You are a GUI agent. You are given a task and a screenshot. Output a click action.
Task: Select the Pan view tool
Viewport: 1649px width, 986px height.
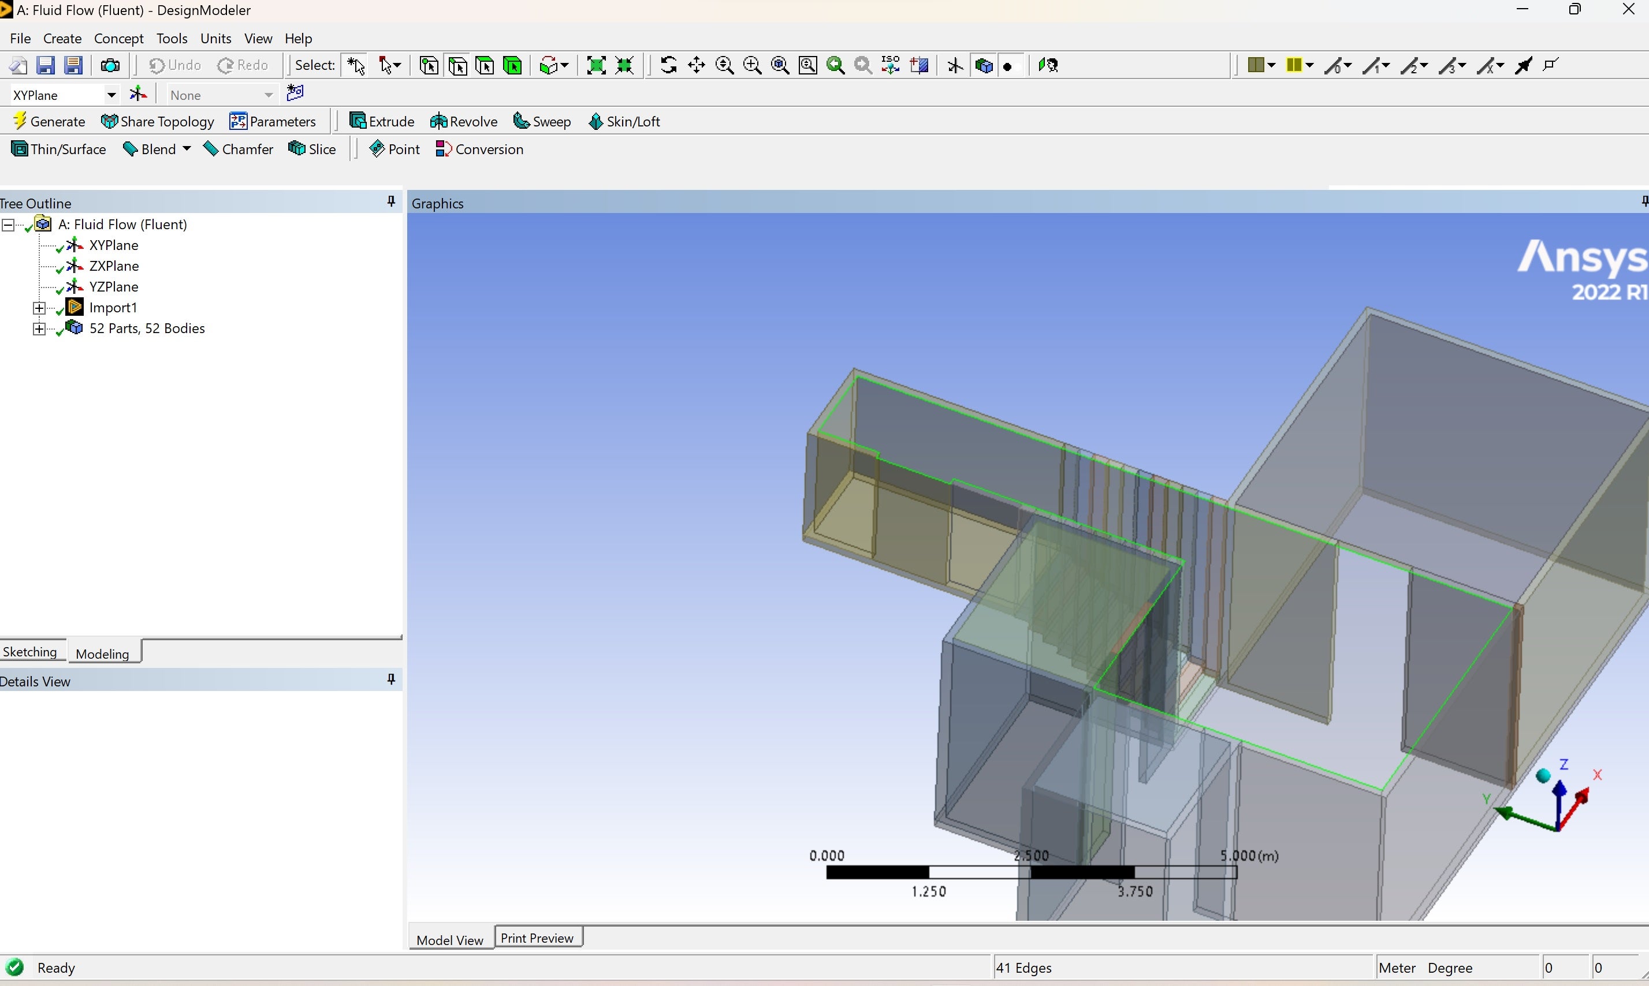tap(697, 65)
